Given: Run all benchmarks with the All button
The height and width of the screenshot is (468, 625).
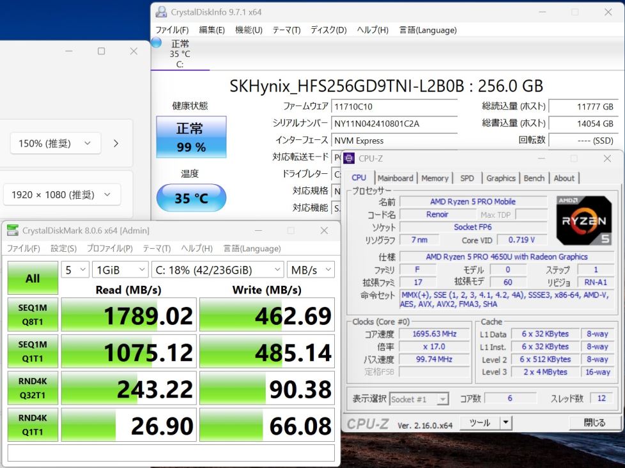Looking at the screenshot, I should coord(33,278).
